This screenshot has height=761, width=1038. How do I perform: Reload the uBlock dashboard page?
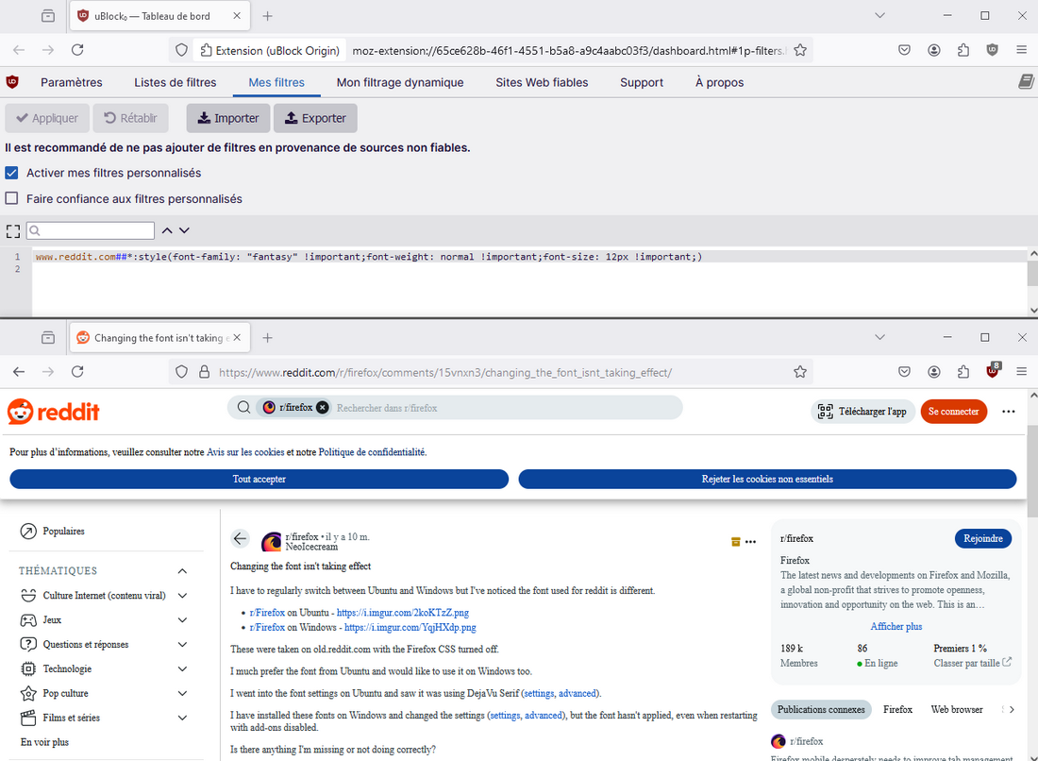(x=77, y=50)
